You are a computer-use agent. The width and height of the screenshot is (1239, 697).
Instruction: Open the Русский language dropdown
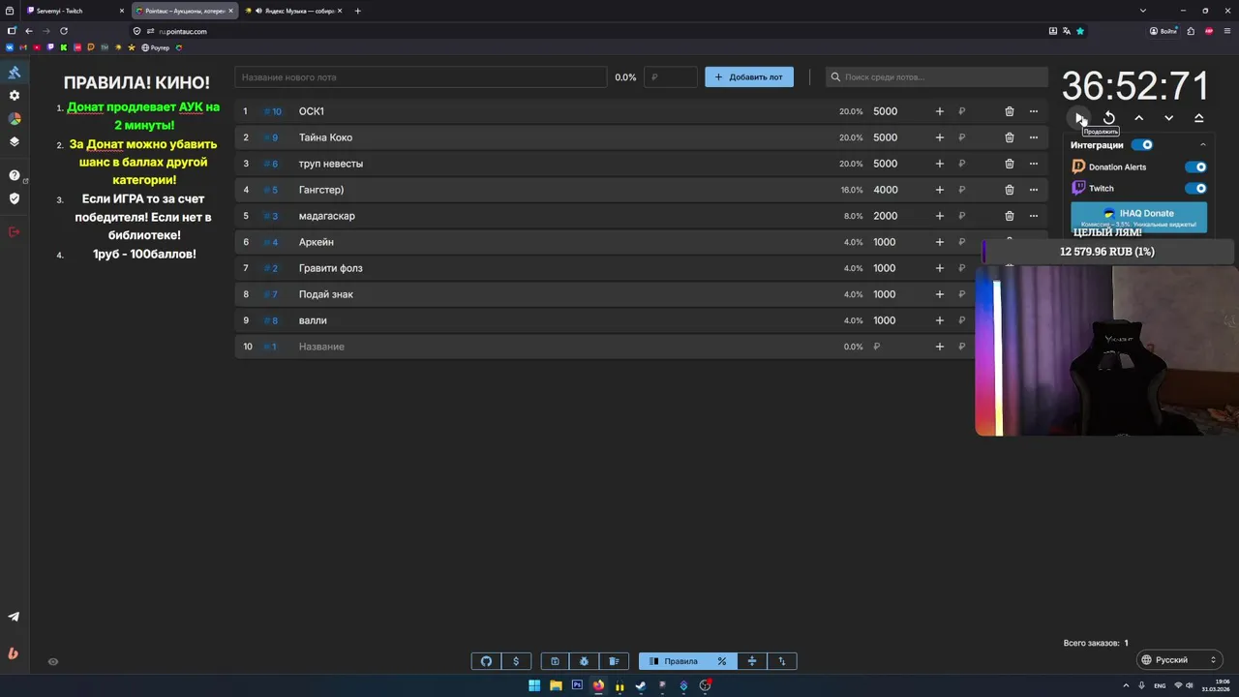(1179, 660)
